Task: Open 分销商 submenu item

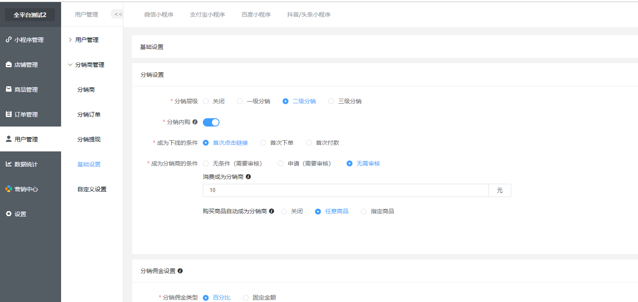Action: 86,90
